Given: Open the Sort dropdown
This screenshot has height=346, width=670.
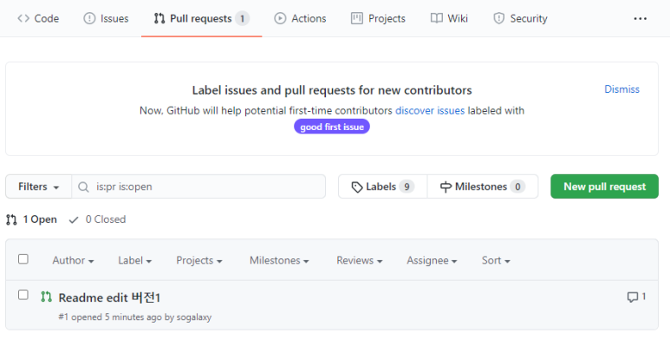Looking at the screenshot, I should click(x=496, y=260).
